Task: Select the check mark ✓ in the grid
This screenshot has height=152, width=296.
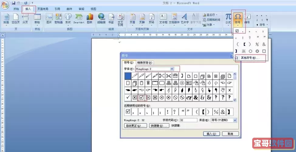Action: pyautogui.click(x=128, y=97)
